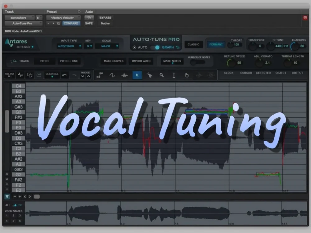Nudge pitch down with the Nudge down arrow

83,76
